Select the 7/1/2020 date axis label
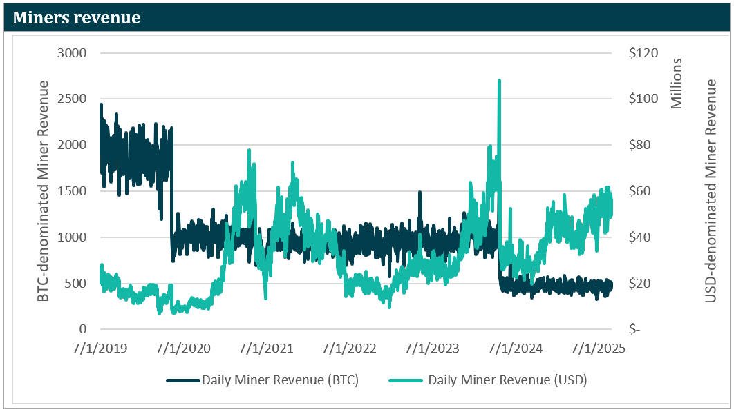734x412 pixels. (182, 349)
